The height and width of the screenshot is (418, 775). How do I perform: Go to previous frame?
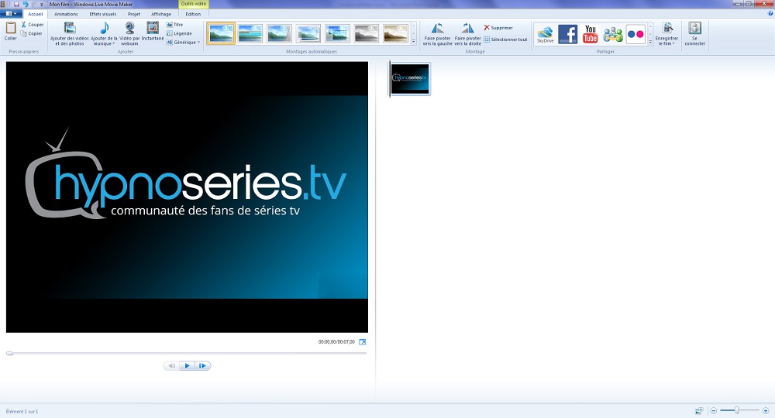171,365
